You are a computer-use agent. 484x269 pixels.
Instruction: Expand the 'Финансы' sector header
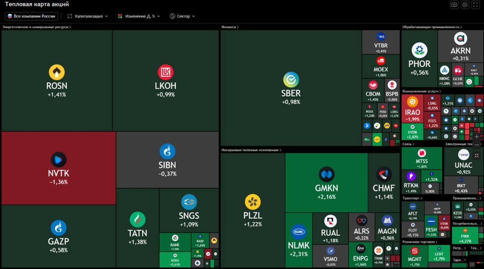[230, 27]
